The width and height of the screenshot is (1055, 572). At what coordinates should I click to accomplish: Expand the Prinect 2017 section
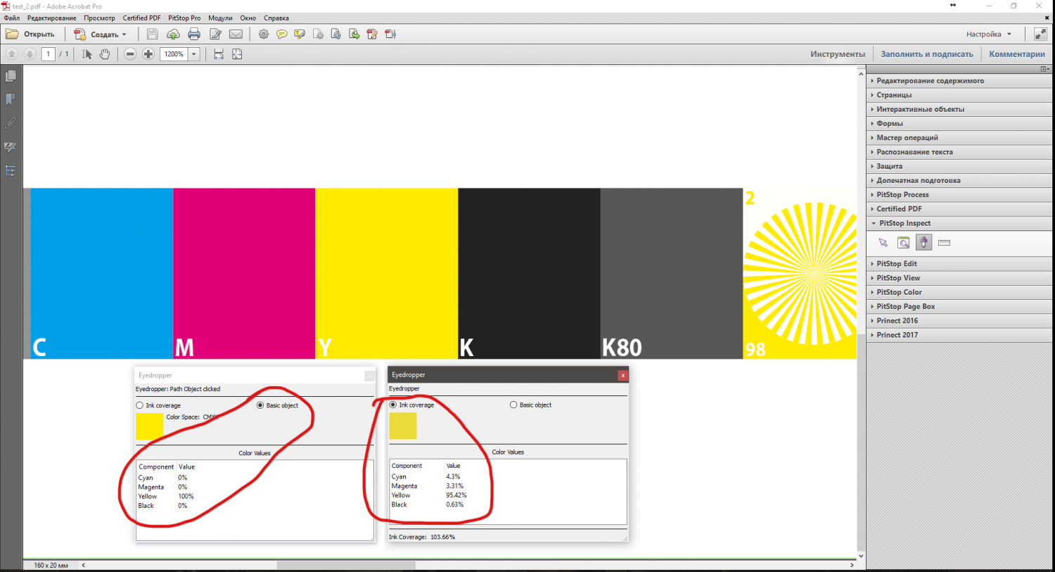[959, 335]
